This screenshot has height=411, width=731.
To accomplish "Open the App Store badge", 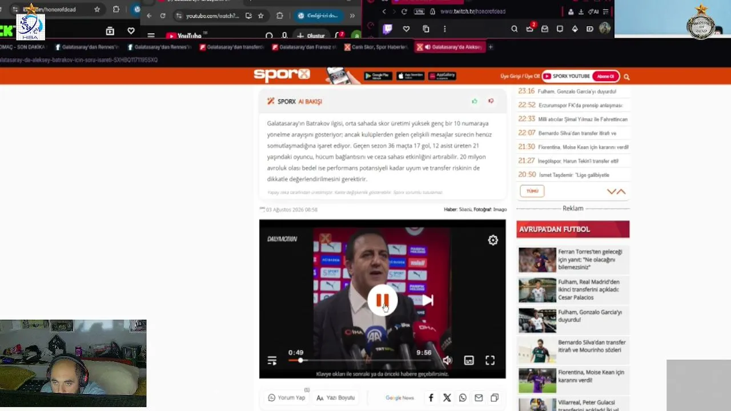I will point(410,76).
